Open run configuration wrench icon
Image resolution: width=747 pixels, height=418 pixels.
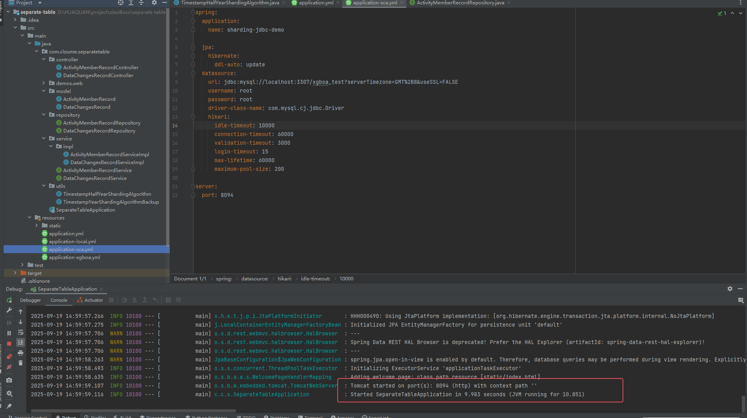(9, 310)
